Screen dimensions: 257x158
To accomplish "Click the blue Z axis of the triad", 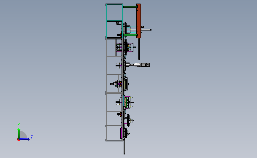I will tap(24, 139).
